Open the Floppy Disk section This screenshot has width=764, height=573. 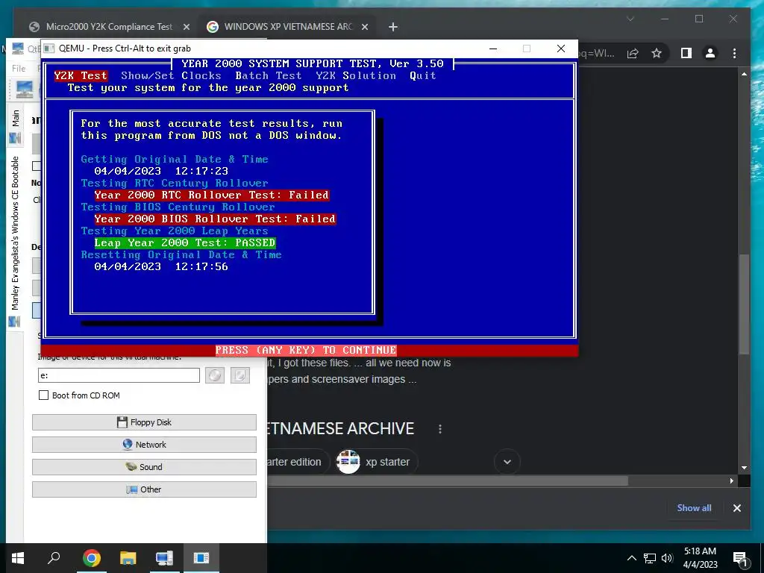click(144, 422)
